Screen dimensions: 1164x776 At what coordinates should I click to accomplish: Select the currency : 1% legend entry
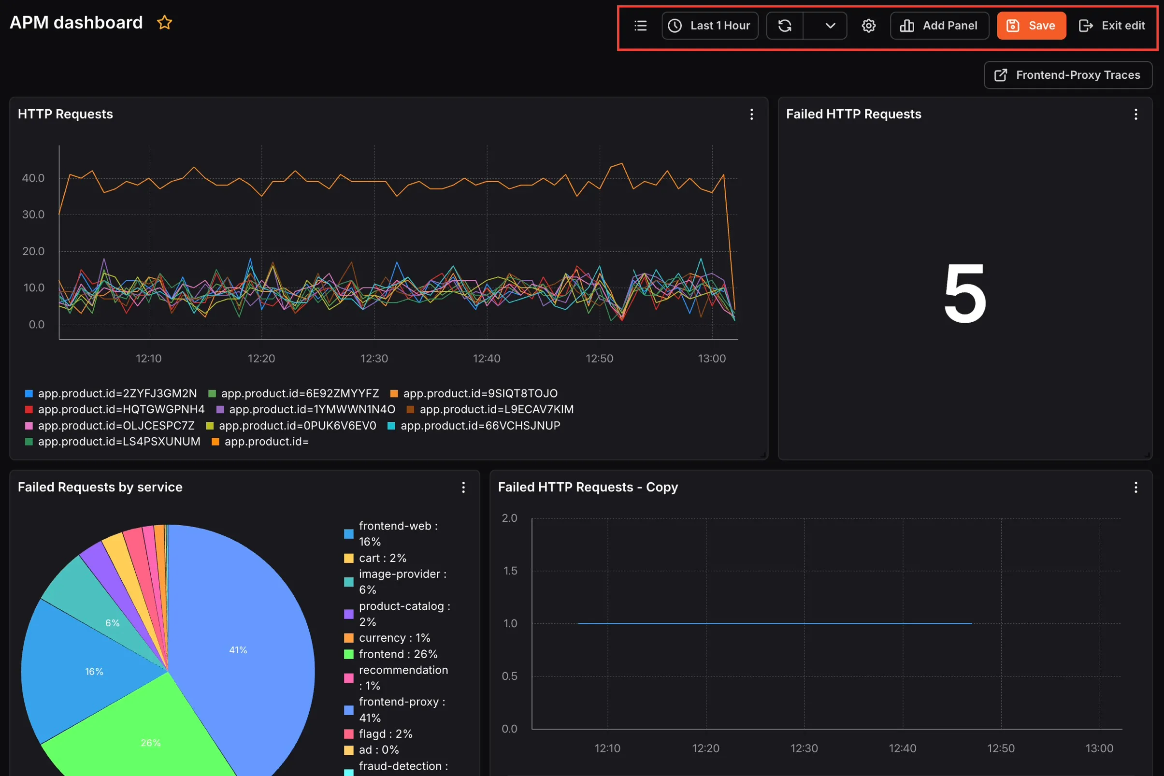[387, 638]
